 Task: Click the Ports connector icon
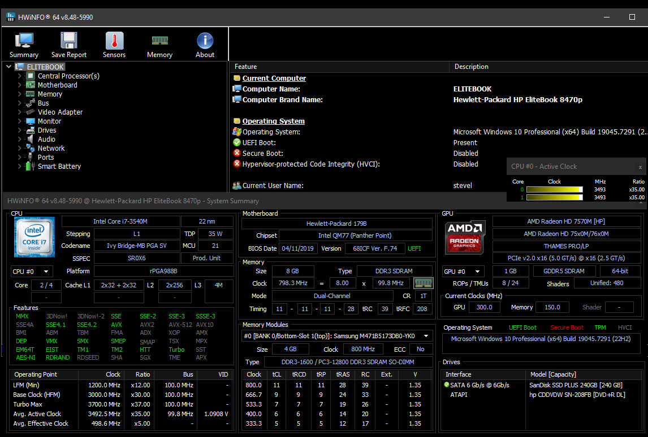point(31,157)
